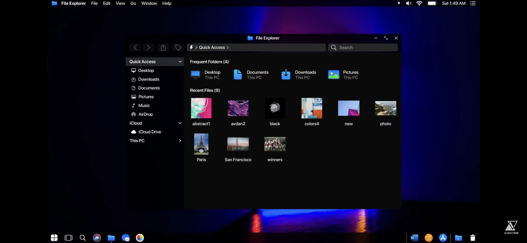Open the Go menu

[x=133, y=4]
